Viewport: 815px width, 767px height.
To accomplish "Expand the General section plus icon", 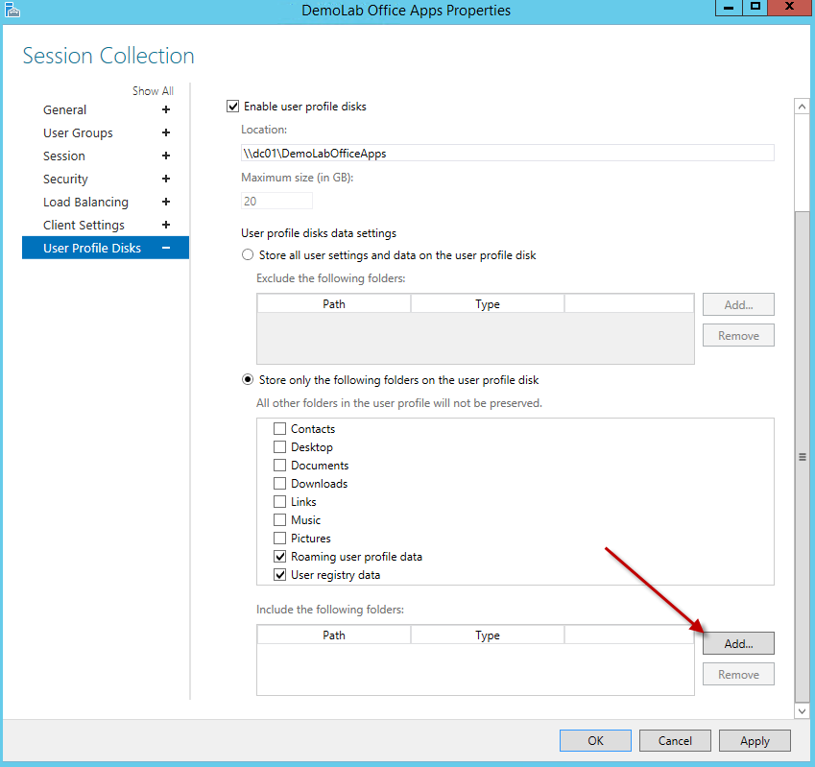I will click(x=166, y=110).
